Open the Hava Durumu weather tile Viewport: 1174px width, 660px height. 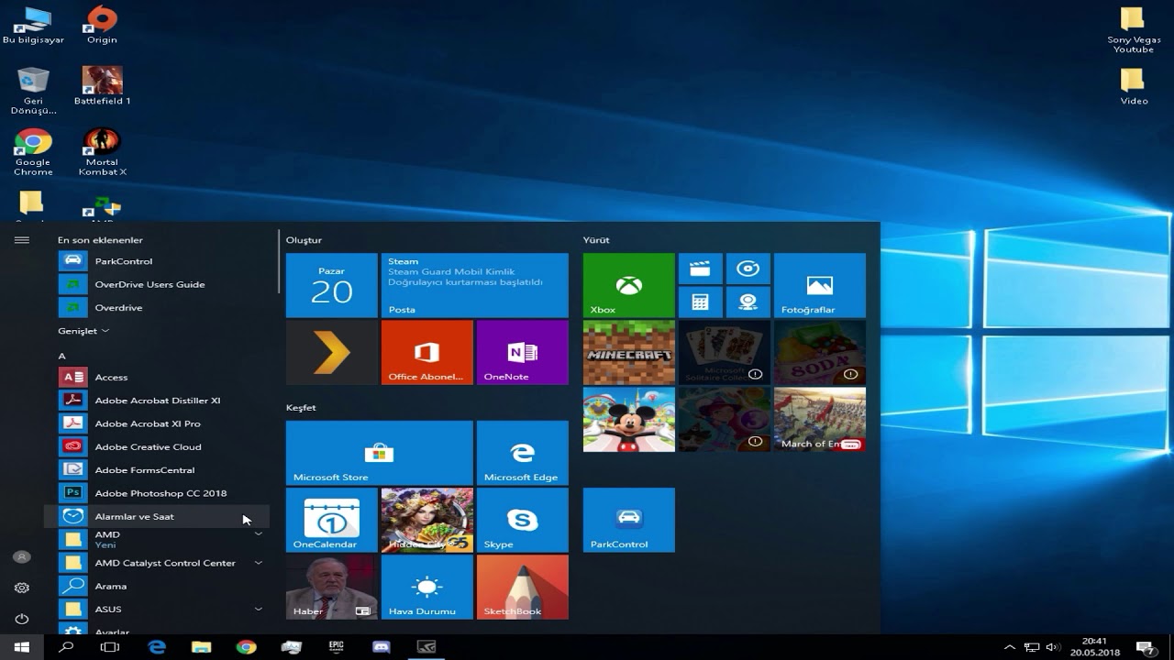426,587
